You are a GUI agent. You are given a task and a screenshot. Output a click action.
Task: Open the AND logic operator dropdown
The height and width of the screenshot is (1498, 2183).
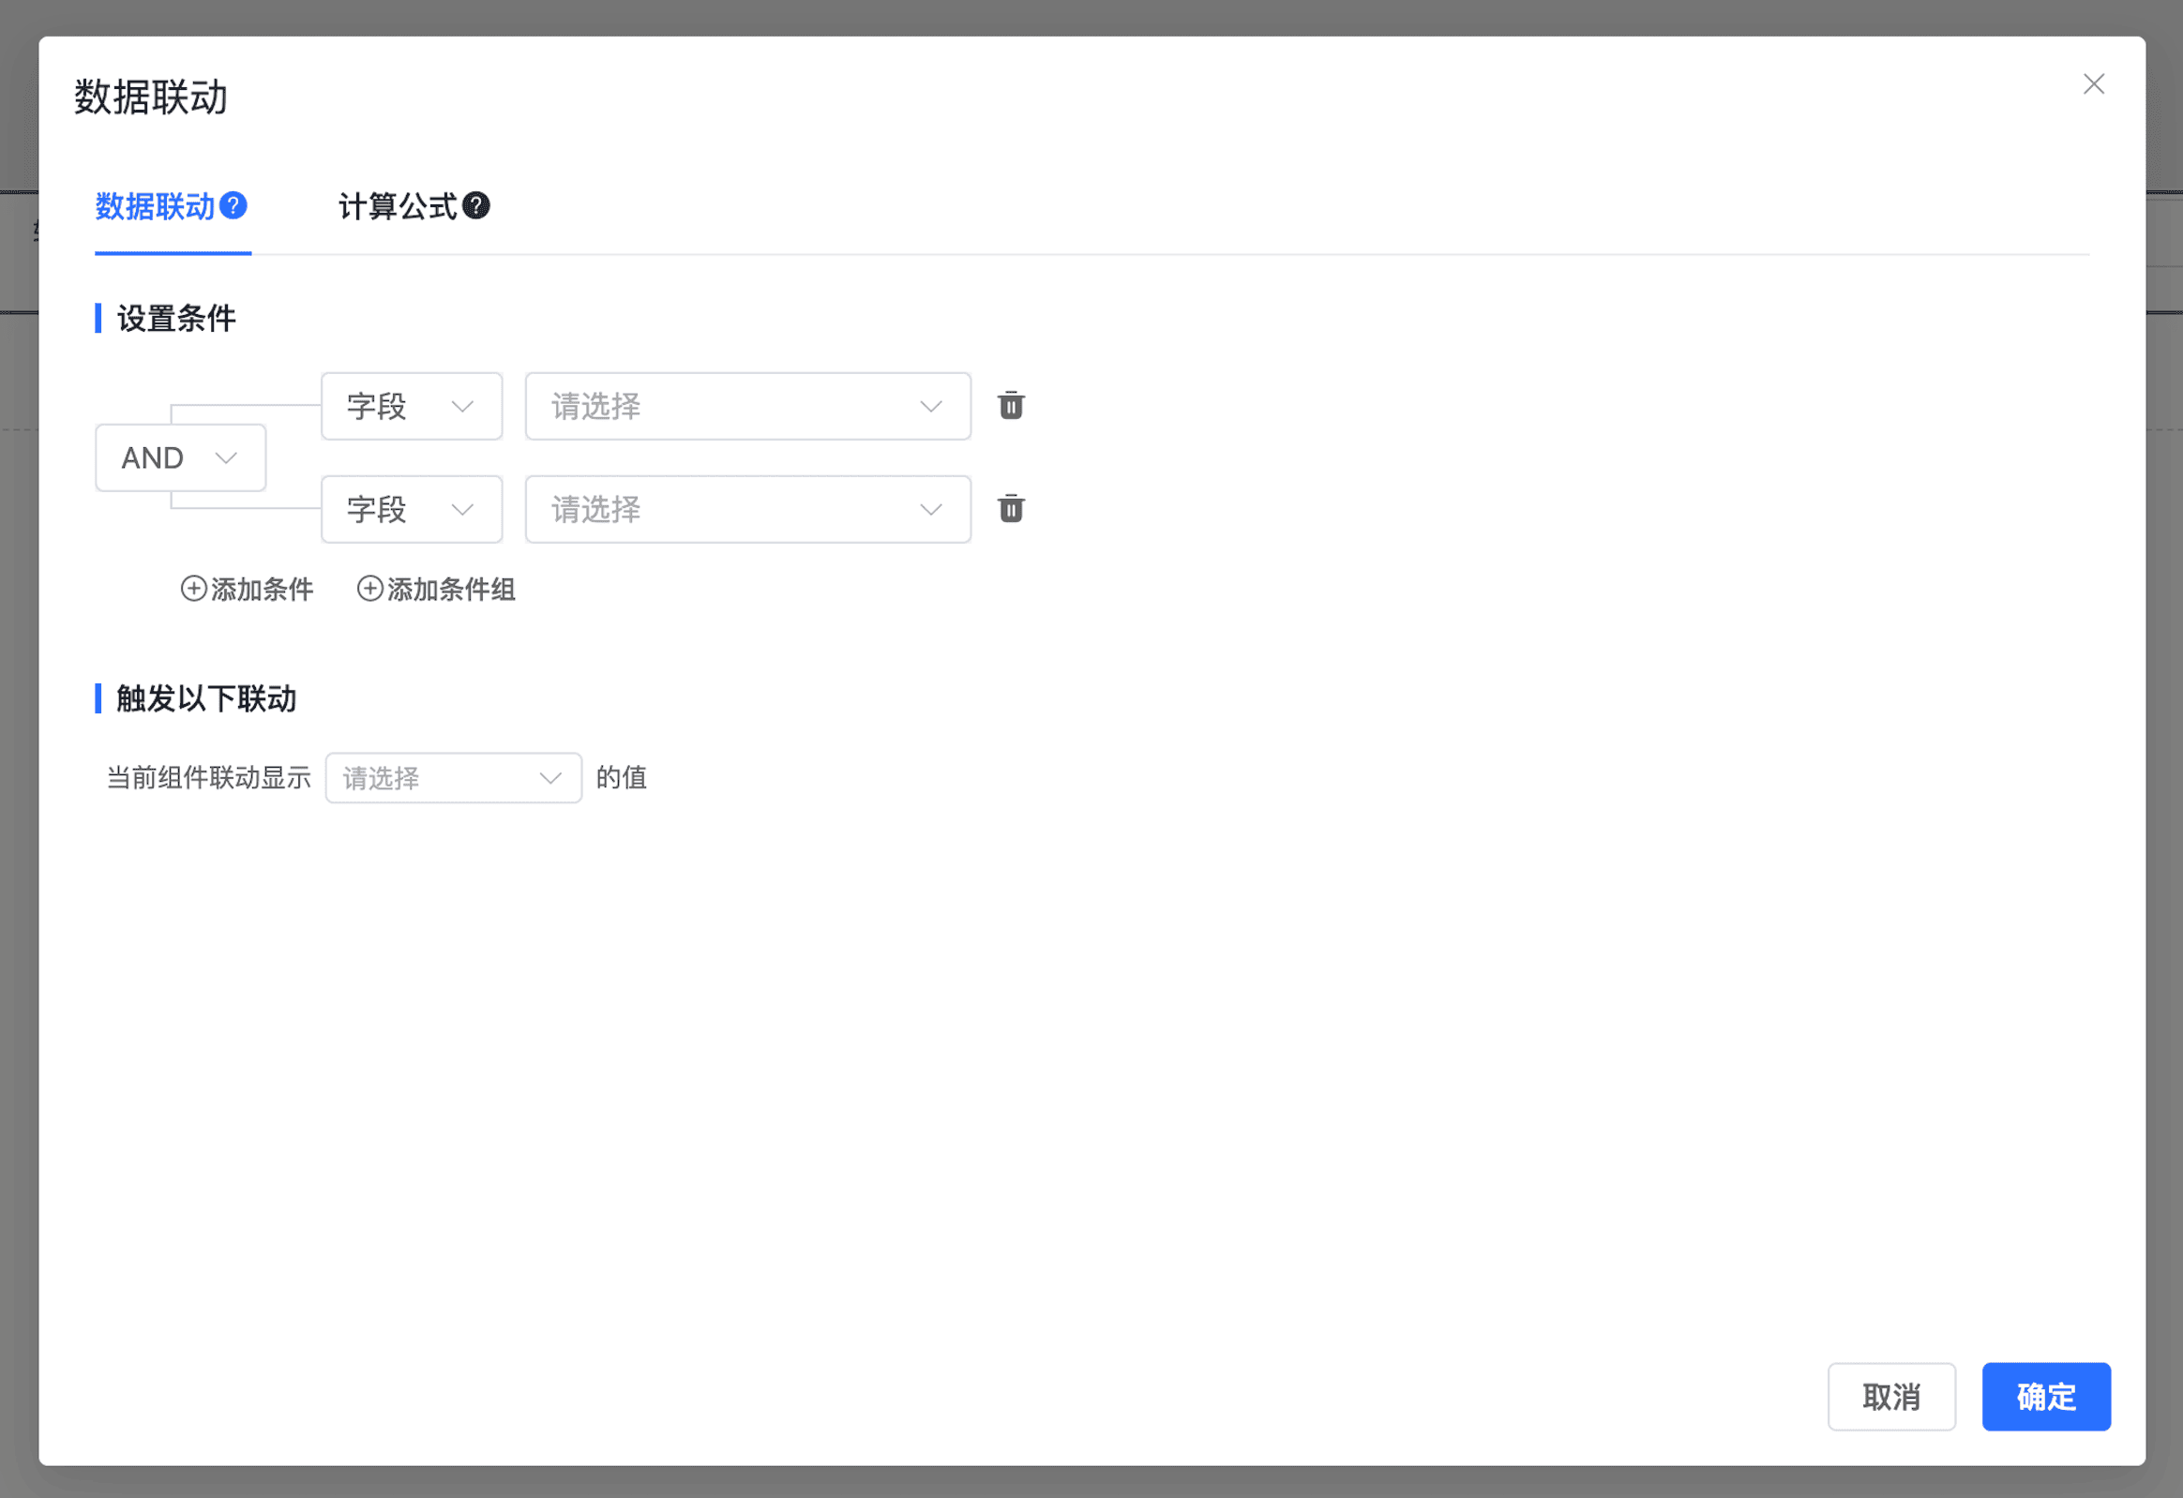(x=179, y=457)
